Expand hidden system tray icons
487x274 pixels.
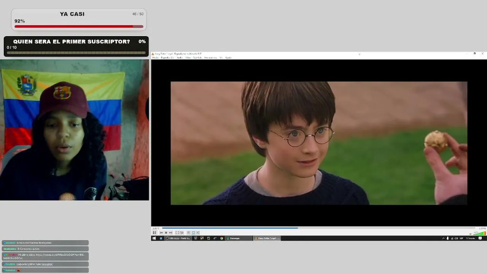[443, 238]
